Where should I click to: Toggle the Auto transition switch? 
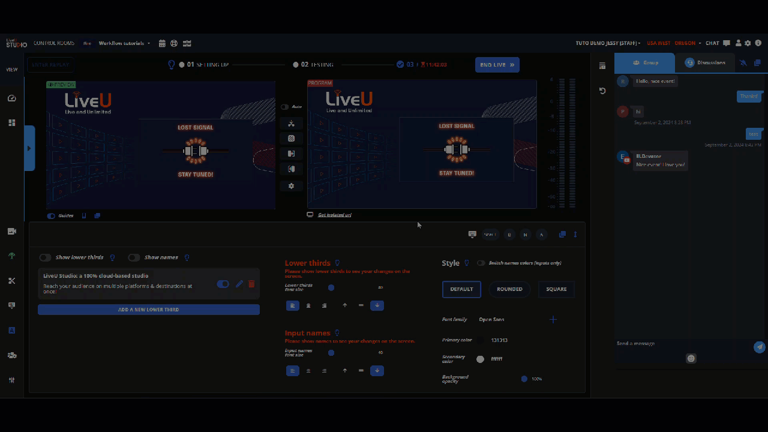[284, 107]
